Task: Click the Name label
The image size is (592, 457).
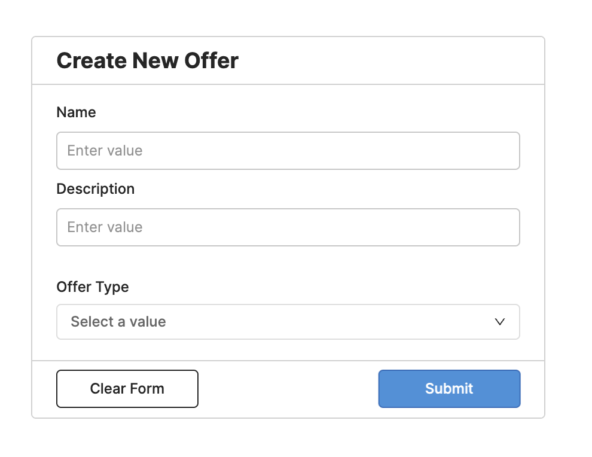Action: click(76, 112)
